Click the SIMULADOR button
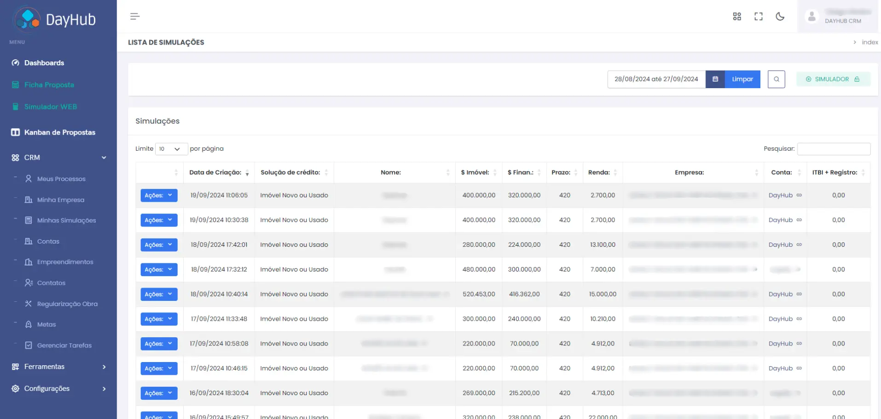This screenshot has width=881, height=419. [833, 79]
